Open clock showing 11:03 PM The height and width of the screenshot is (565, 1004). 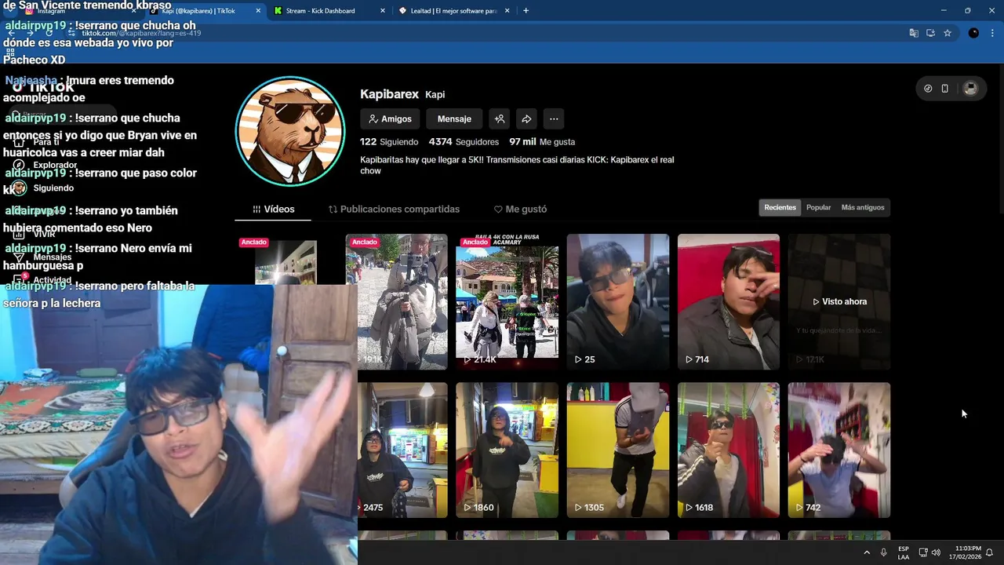[x=965, y=552]
